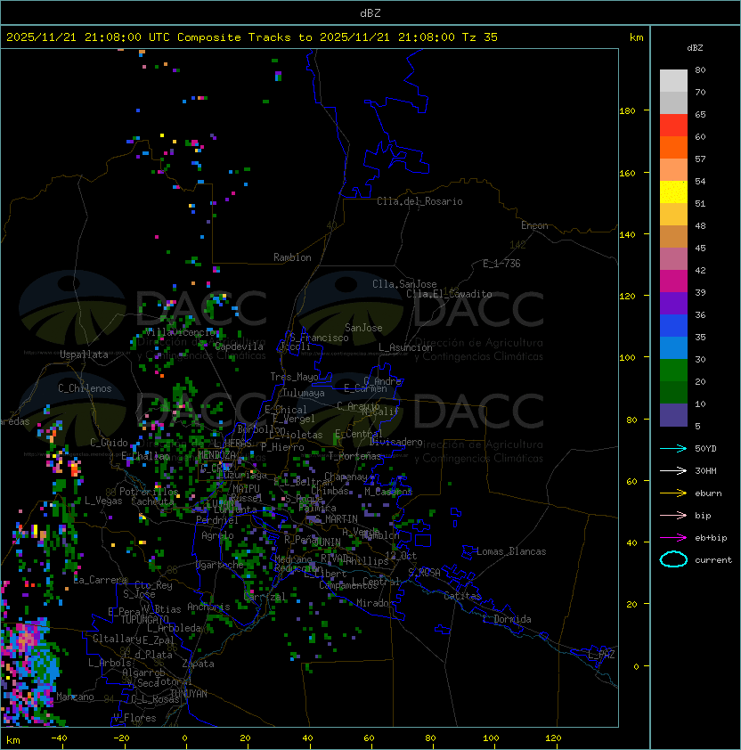Click the '12_Oct' map label
The height and width of the screenshot is (750, 741).
(401, 556)
